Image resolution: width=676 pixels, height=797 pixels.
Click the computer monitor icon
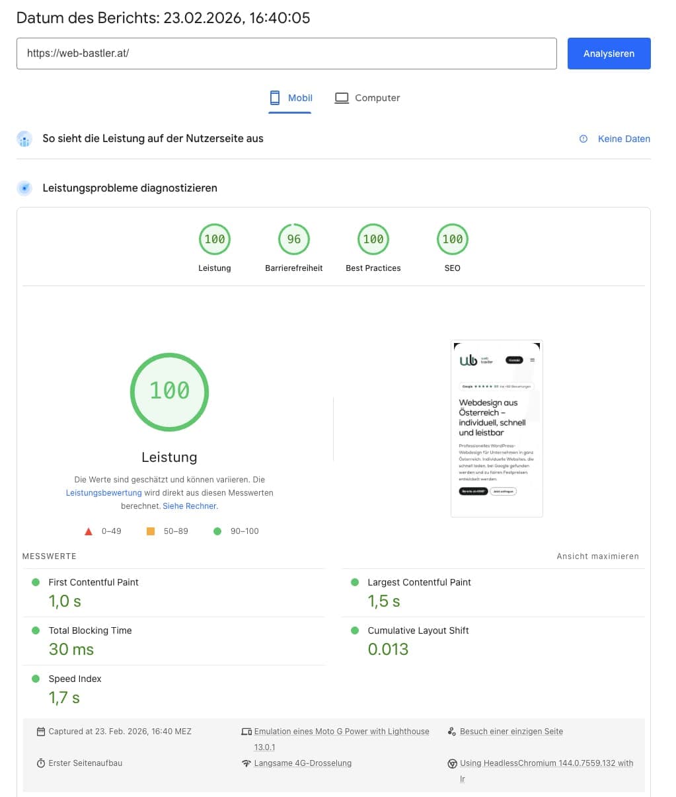(342, 98)
